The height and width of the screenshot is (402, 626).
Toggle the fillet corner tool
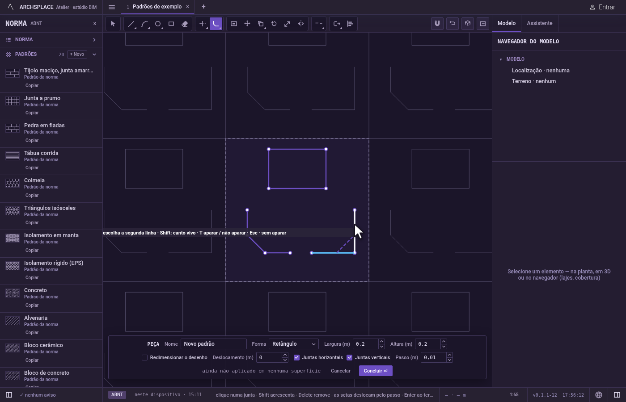pos(216,24)
